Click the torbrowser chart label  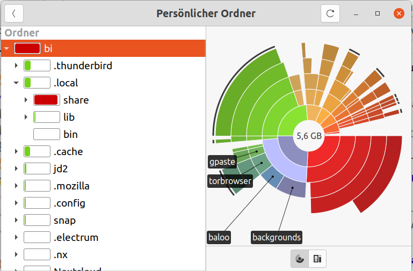coord(230,181)
